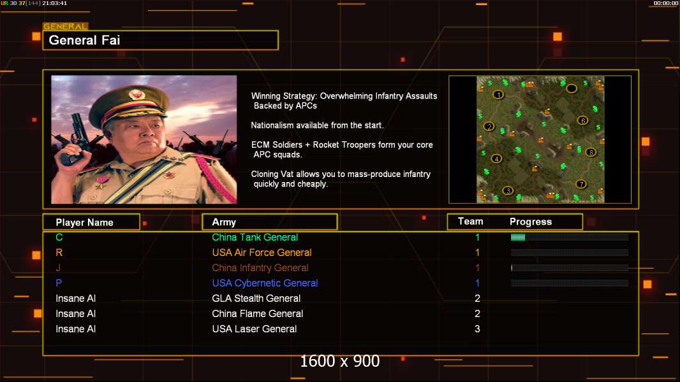
Task: Click the Cloning Vat tip text
Action: point(341,179)
